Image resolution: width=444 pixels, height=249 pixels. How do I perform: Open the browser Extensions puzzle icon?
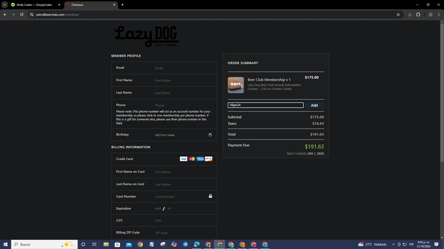coord(418,14)
